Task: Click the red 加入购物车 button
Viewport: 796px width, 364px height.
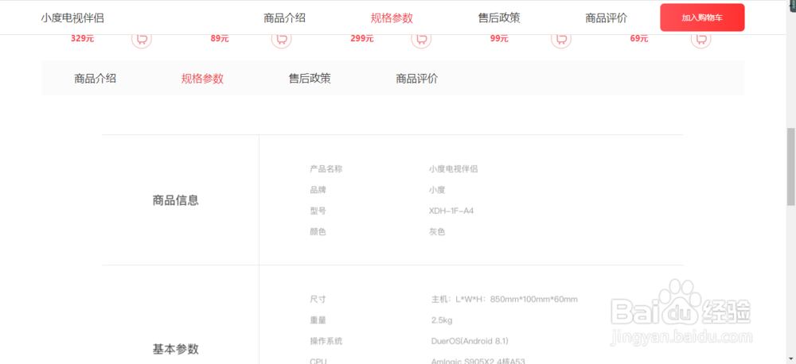Action: coord(702,17)
